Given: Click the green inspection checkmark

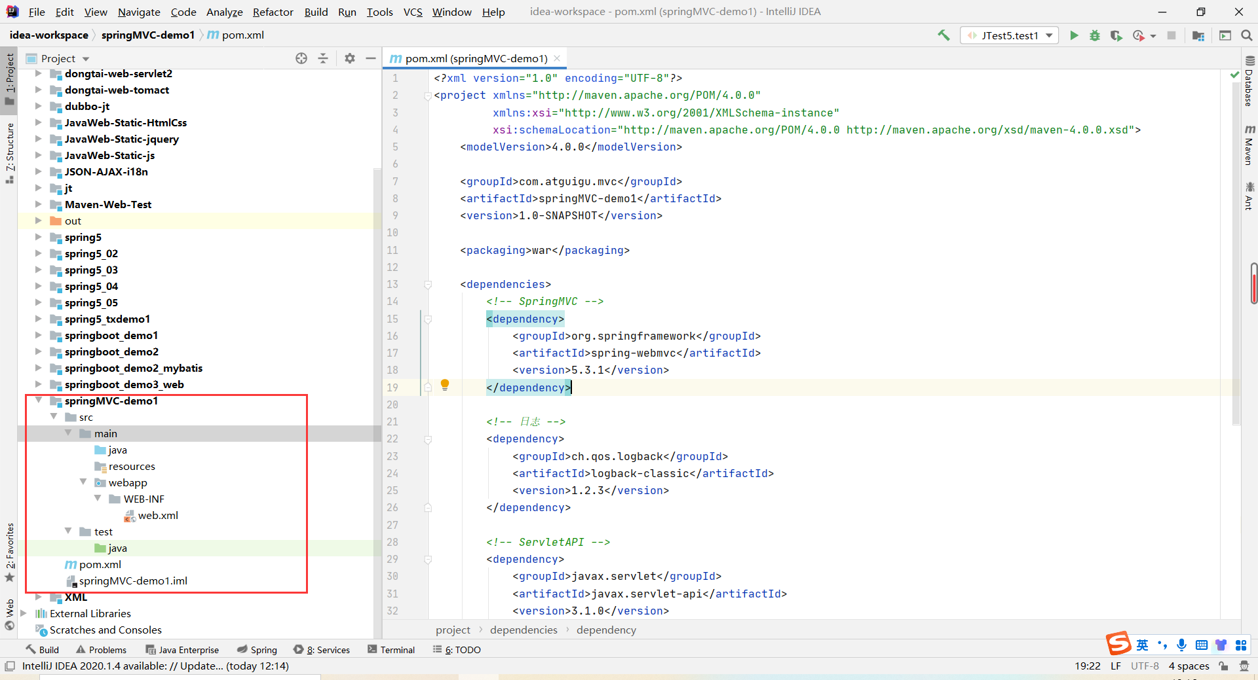Looking at the screenshot, I should pyautogui.click(x=1234, y=75).
